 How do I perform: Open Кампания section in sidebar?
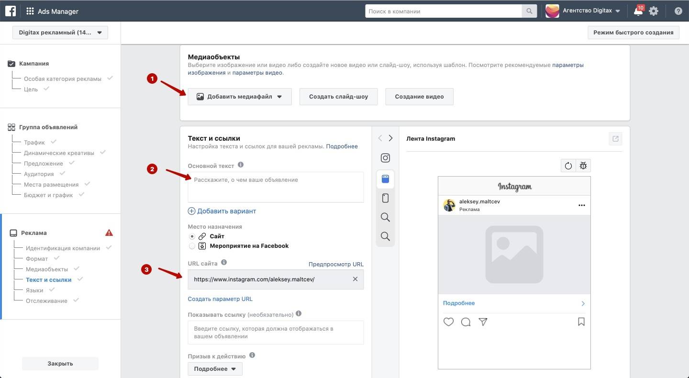(x=34, y=63)
